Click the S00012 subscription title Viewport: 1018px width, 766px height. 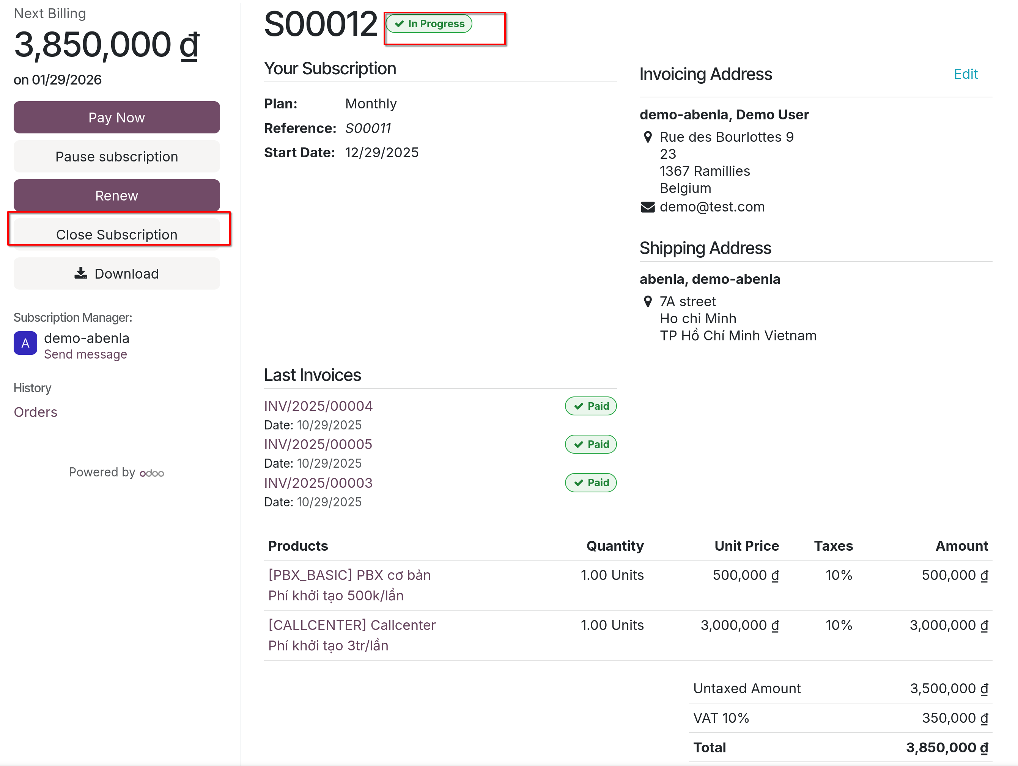pyautogui.click(x=321, y=24)
